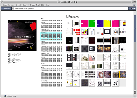Click the globe icon in the status bar
The width and height of the screenshot is (137, 98).
click(x=5, y=96)
